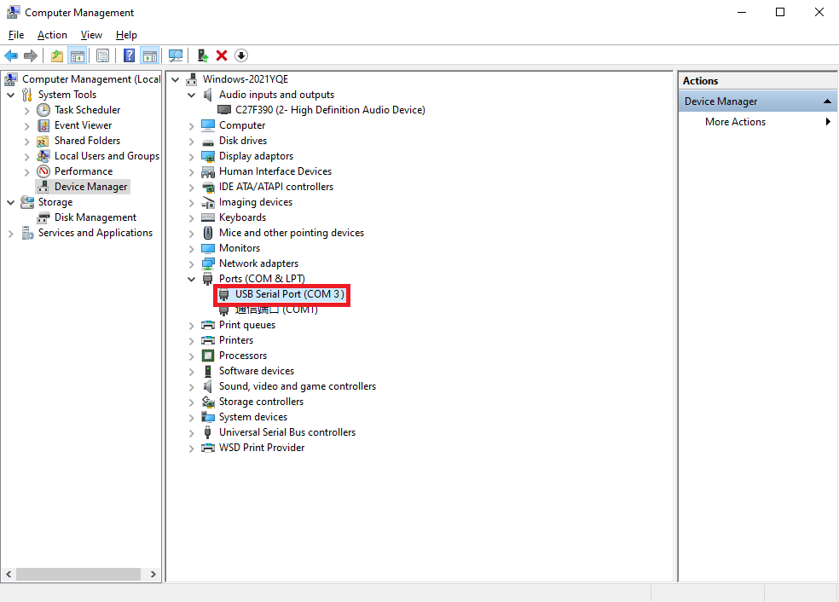Select Disk Management in the left tree

95,217
